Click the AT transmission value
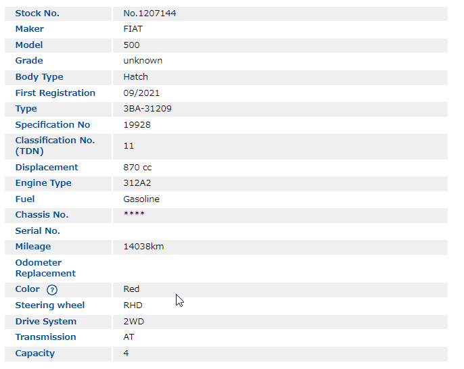The image size is (464, 369). click(129, 337)
